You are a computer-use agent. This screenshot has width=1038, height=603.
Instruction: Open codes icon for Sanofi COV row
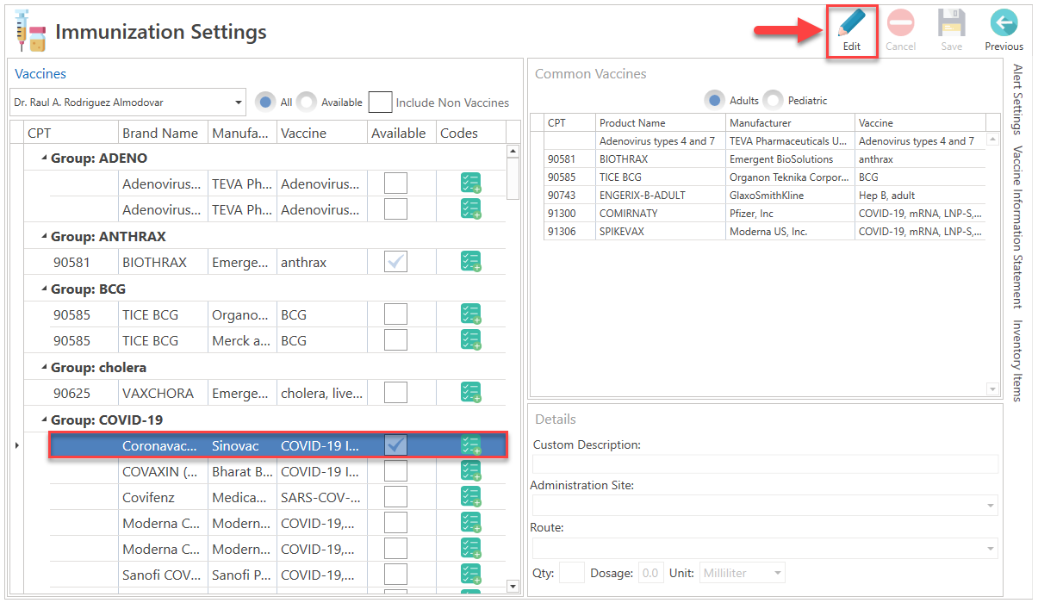point(470,575)
